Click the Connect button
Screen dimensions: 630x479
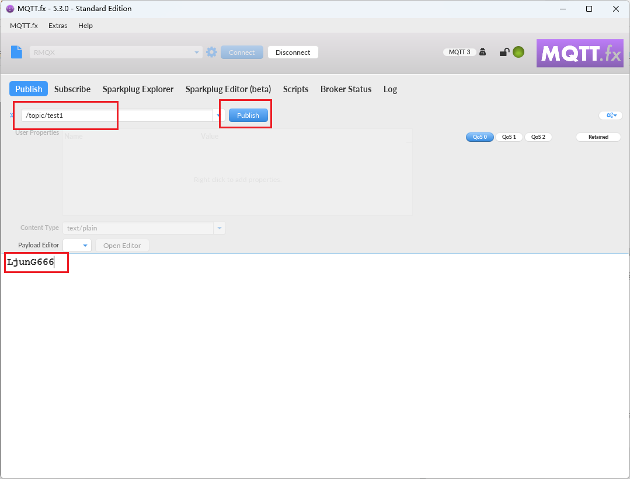242,52
